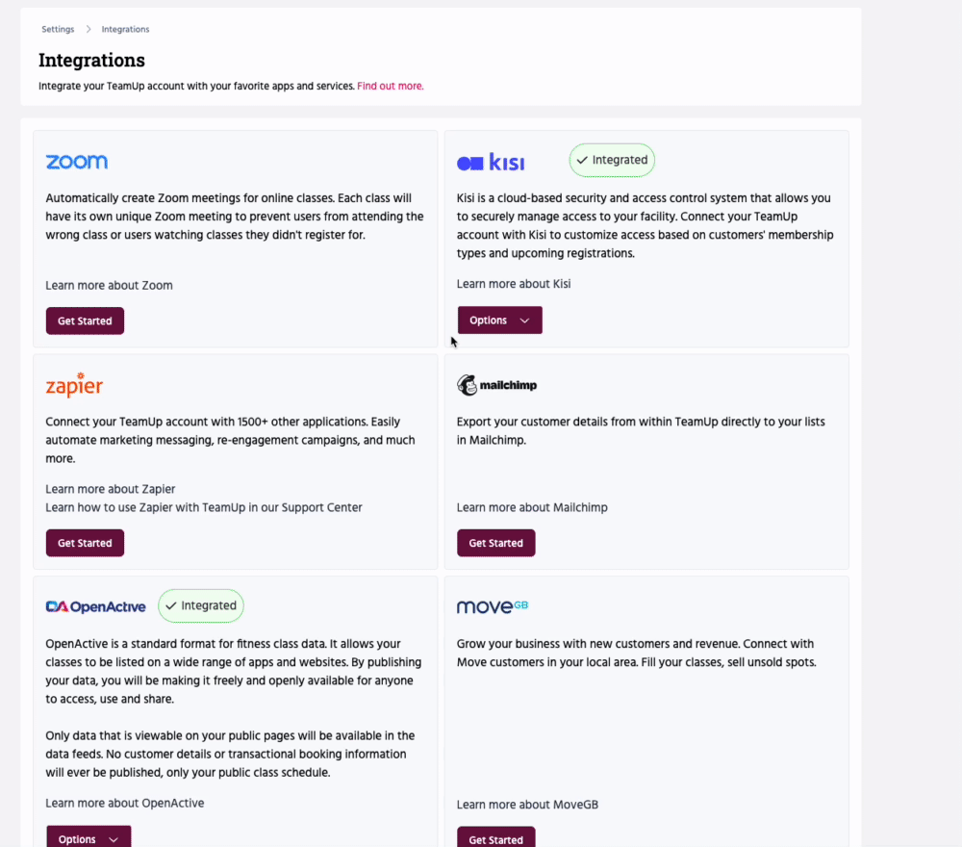Click the Kisi logo icon
The height and width of the screenshot is (847, 962).
[491, 162]
